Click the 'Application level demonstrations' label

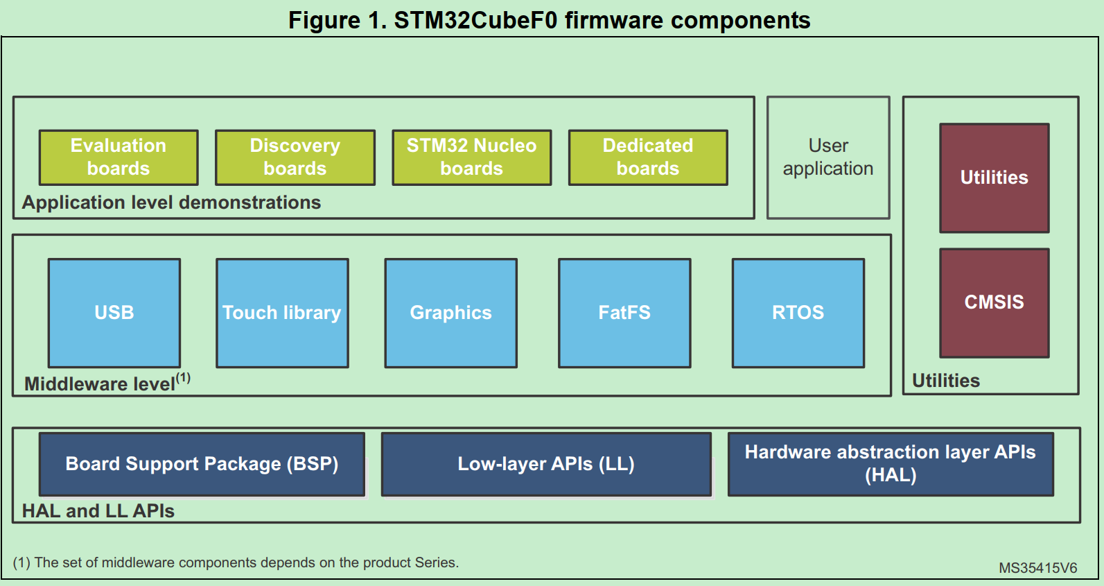[171, 202]
